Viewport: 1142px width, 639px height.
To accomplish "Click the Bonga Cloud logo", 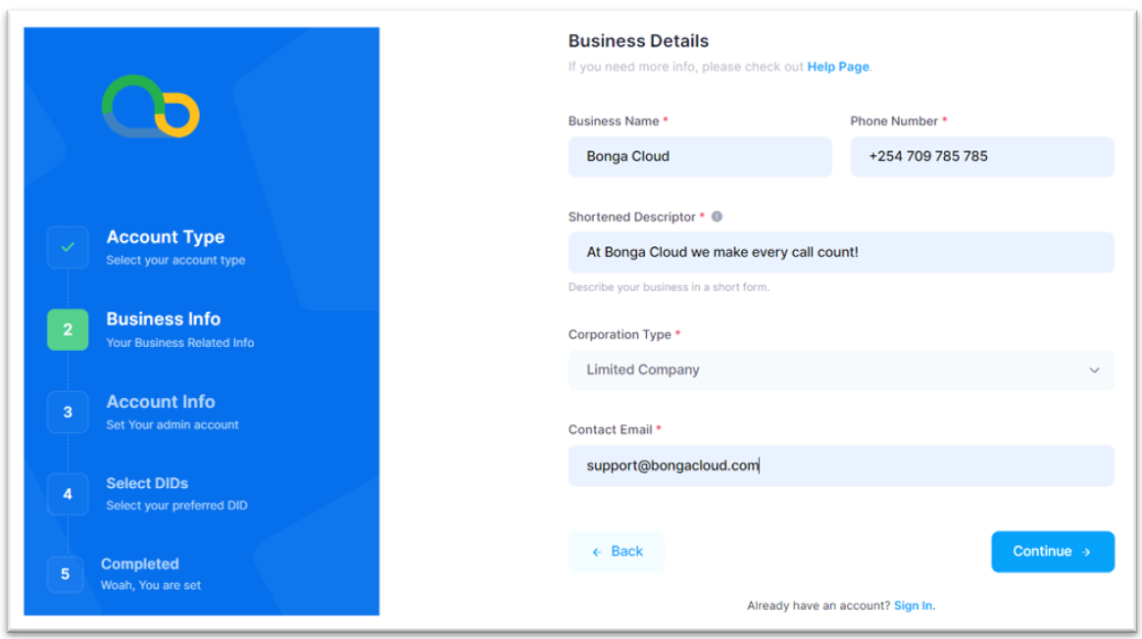I will tap(151, 106).
